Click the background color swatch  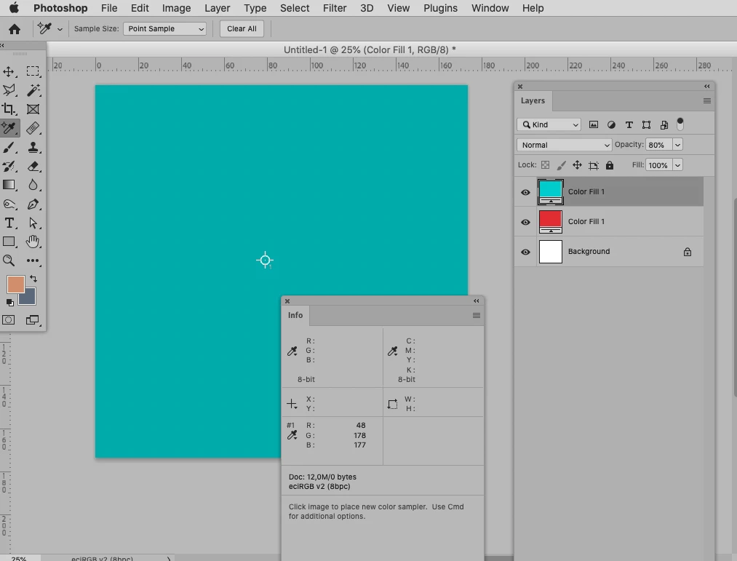[30, 298]
